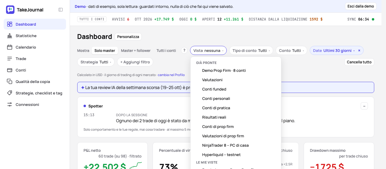Viewport: 386px width, 169px height.
Task: Click the Drawdown massimo card title
Action: (328, 150)
